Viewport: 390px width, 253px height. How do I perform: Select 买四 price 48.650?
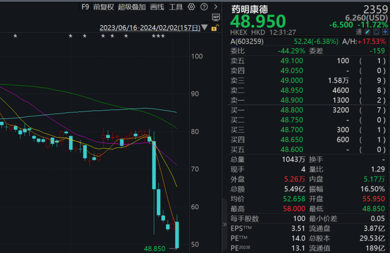point(291,140)
